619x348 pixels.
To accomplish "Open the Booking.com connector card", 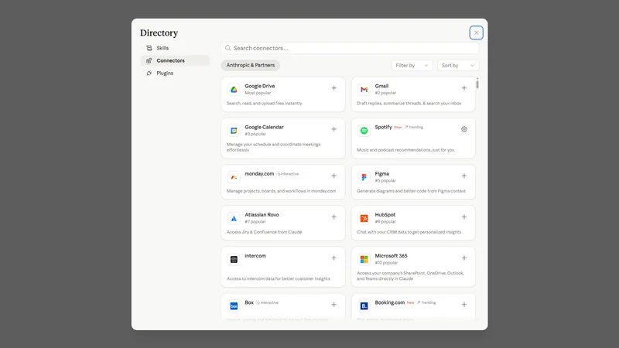I will pyautogui.click(x=413, y=306).
